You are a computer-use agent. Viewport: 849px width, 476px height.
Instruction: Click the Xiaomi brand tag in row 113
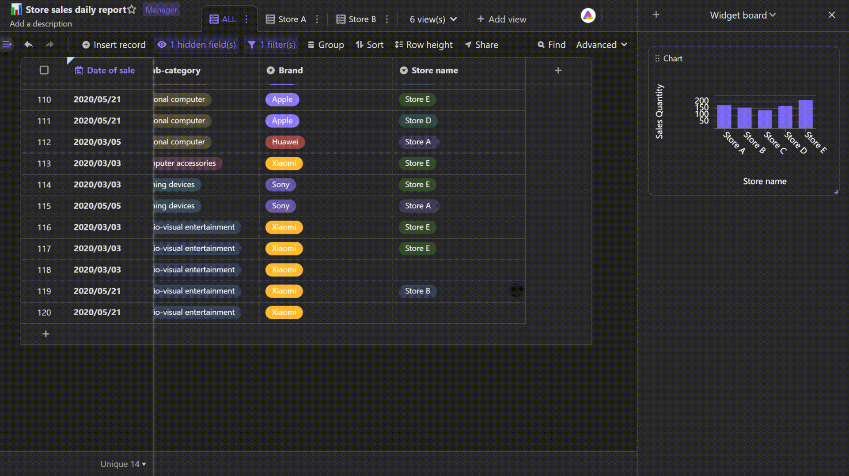284,163
